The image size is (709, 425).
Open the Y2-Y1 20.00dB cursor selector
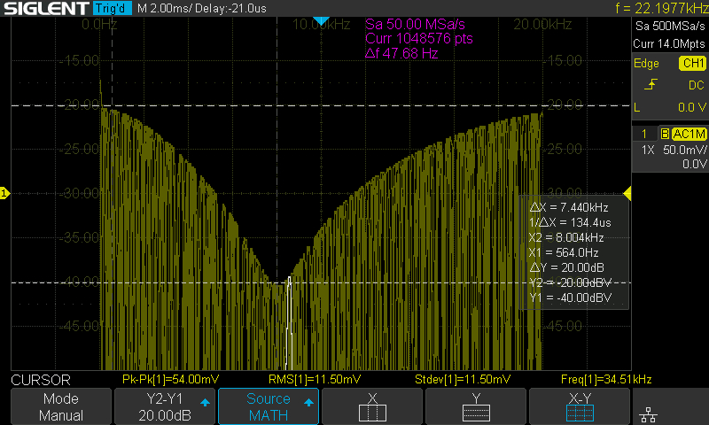coord(164,406)
